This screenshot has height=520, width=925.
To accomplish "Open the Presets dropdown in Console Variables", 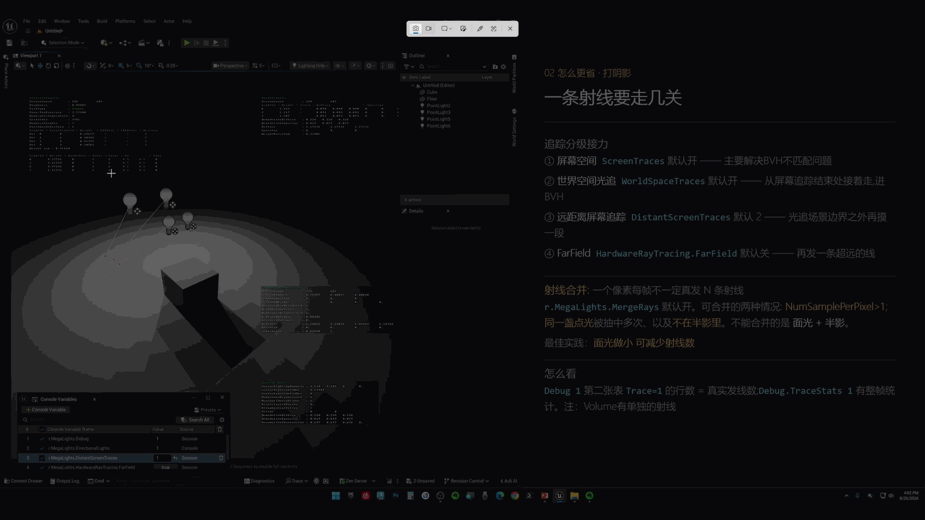I will [208, 410].
